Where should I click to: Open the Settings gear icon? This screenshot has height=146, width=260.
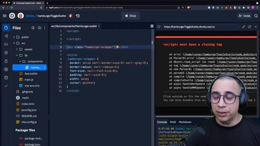point(6,69)
